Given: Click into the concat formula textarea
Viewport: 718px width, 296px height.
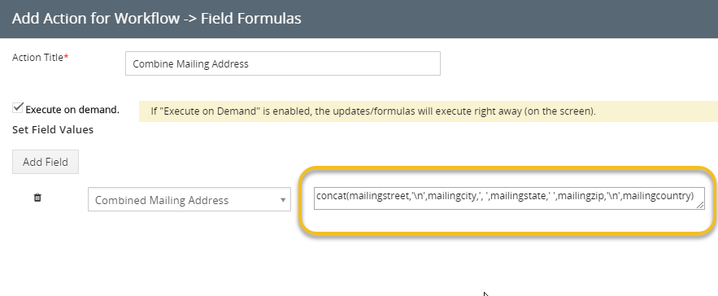Looking at the screenshot, I should (x=509, y=198).
